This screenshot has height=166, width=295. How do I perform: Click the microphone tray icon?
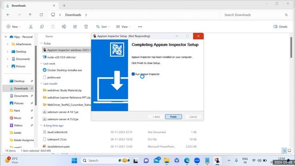click(236, 160)
